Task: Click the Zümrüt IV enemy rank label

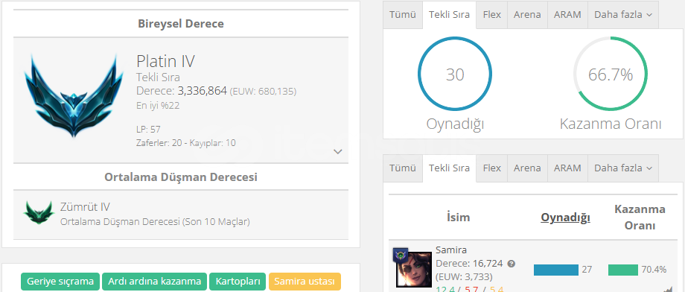Action: pos(85,207)
